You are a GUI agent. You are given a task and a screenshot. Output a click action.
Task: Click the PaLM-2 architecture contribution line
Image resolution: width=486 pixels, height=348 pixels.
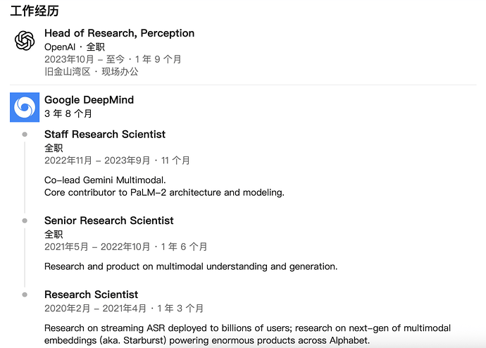(164, 192)
